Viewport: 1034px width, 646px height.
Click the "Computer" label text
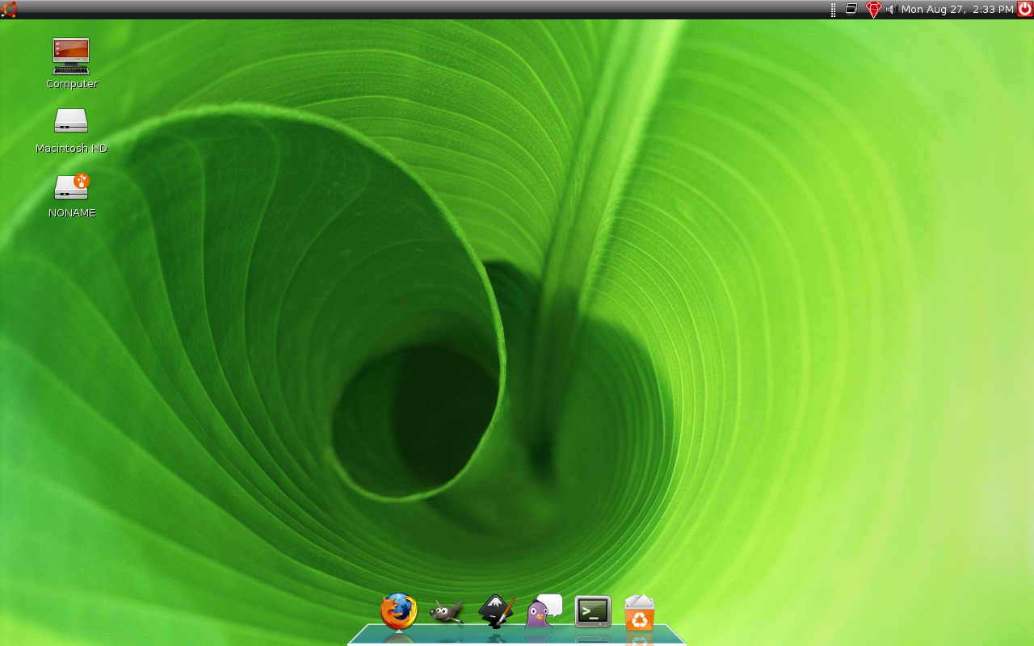pos(72,84)
